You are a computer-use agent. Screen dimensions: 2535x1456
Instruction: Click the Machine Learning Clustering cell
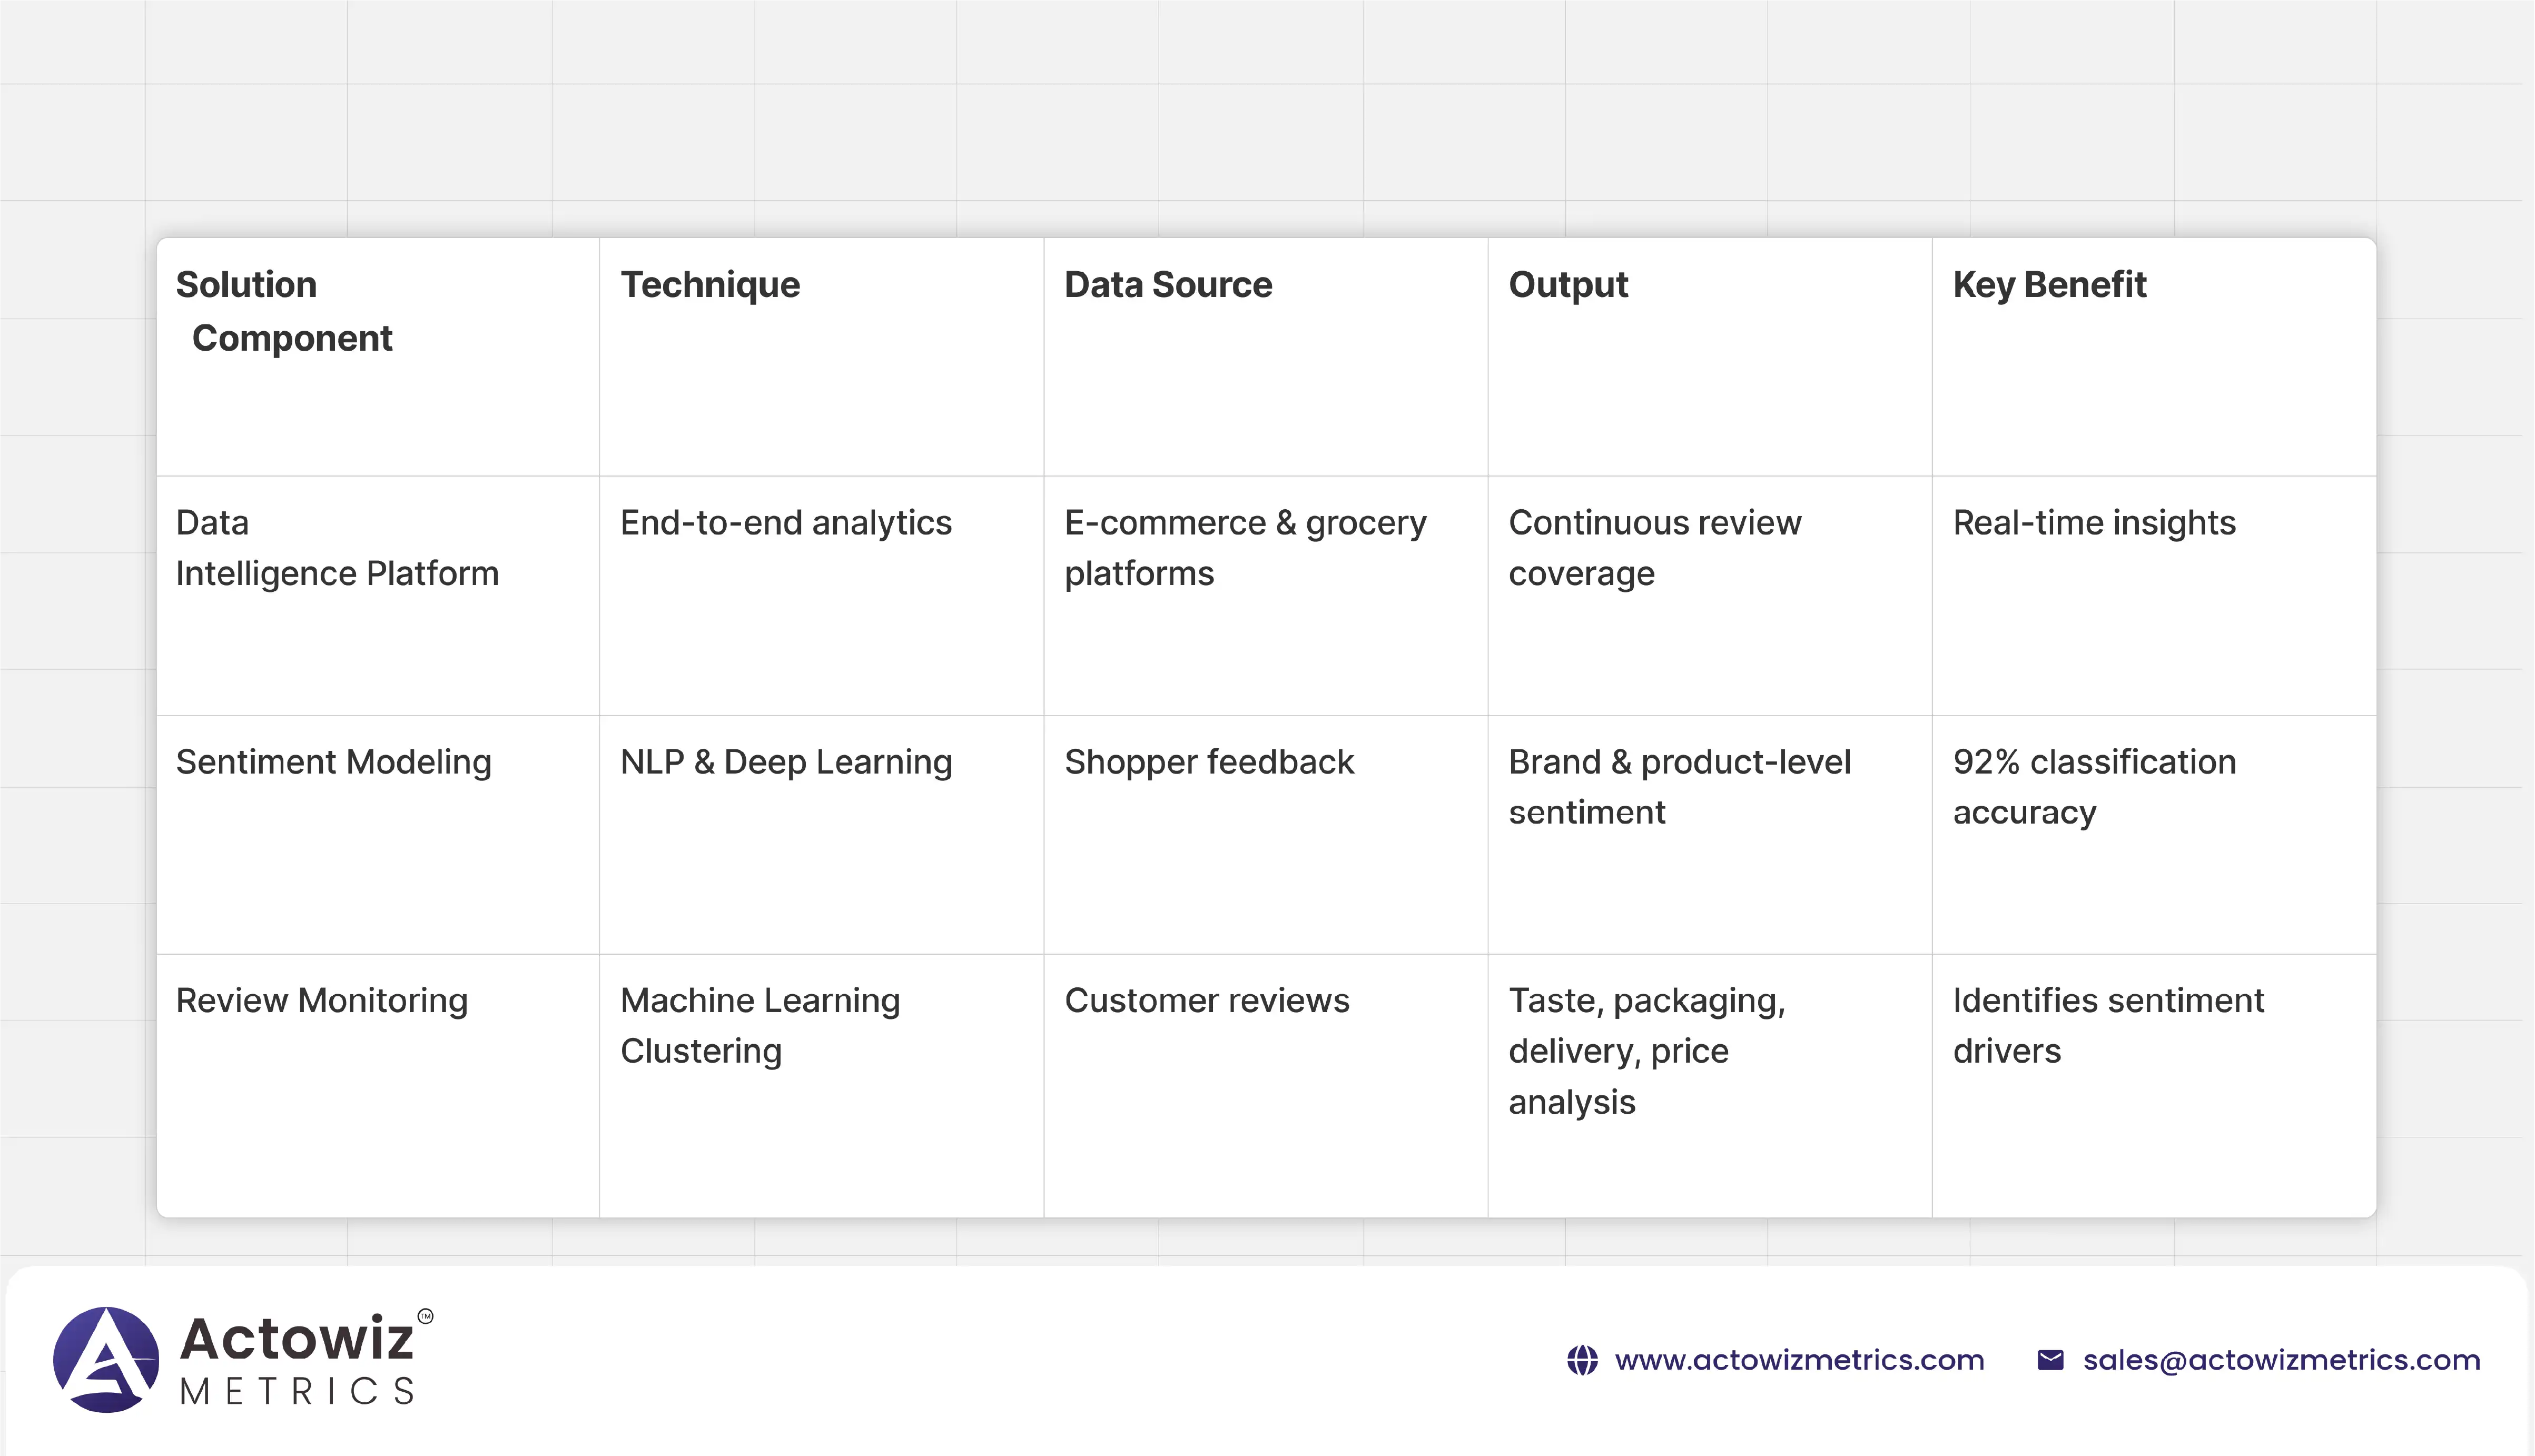760,1026
